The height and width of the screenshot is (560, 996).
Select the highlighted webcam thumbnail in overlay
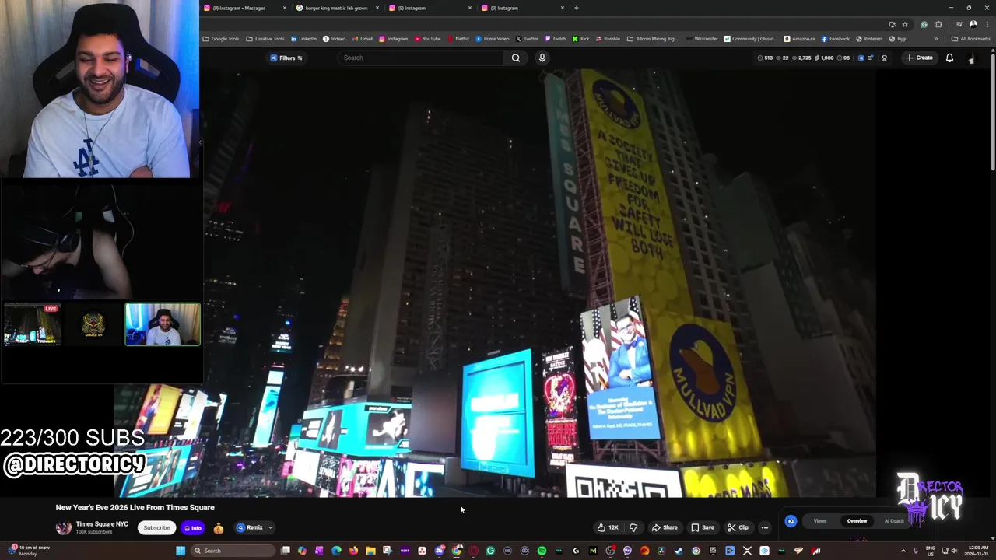coord(163,324)
